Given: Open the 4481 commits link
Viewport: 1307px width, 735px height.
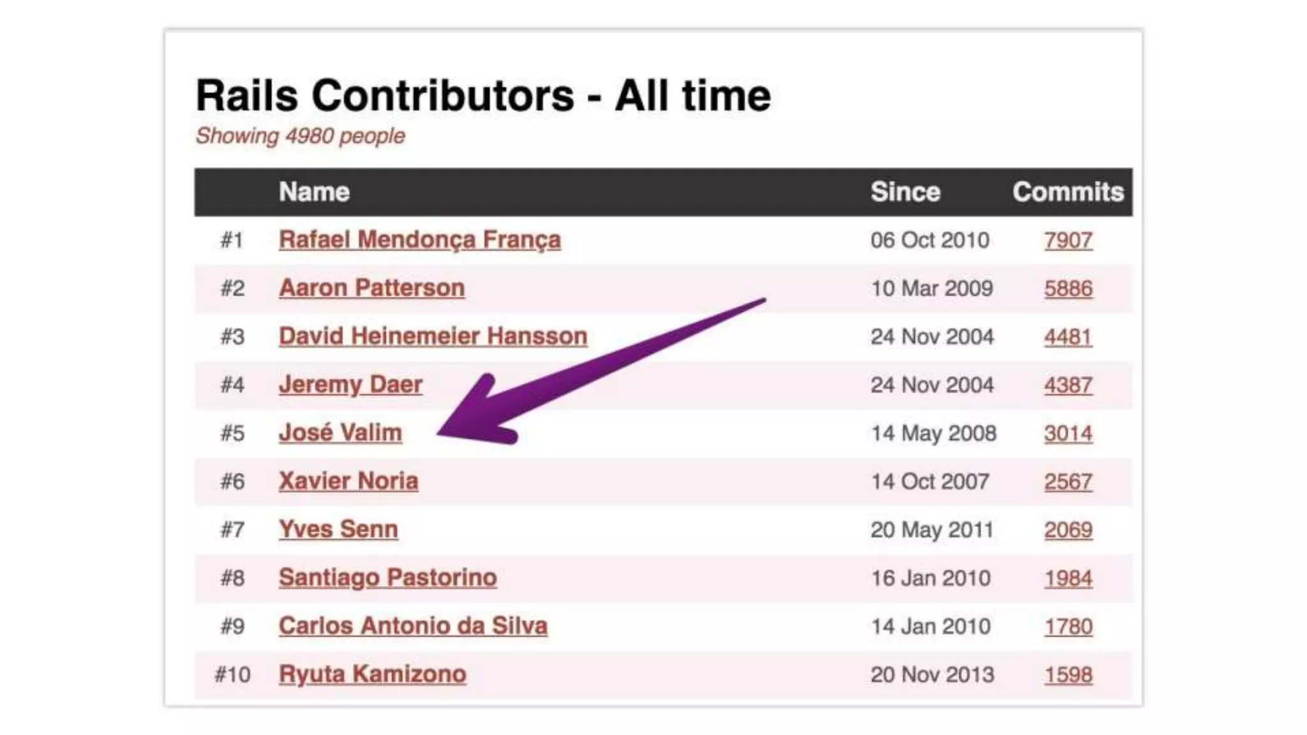Looking at the screenshot, I should [1068, 337].
